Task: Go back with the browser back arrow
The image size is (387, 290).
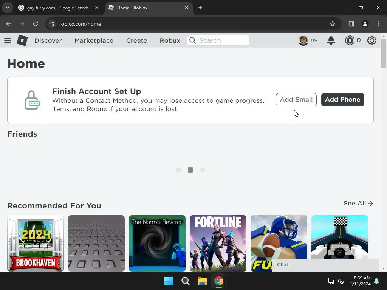Action: (8, 24)
